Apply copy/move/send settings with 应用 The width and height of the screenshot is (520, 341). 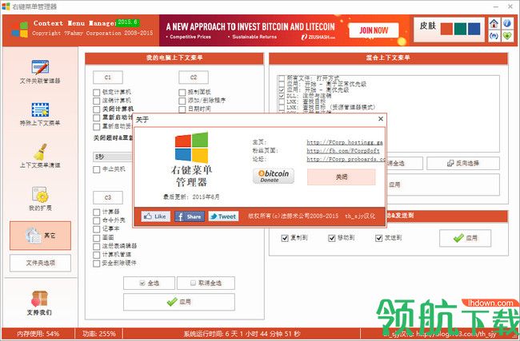[466, 238]
